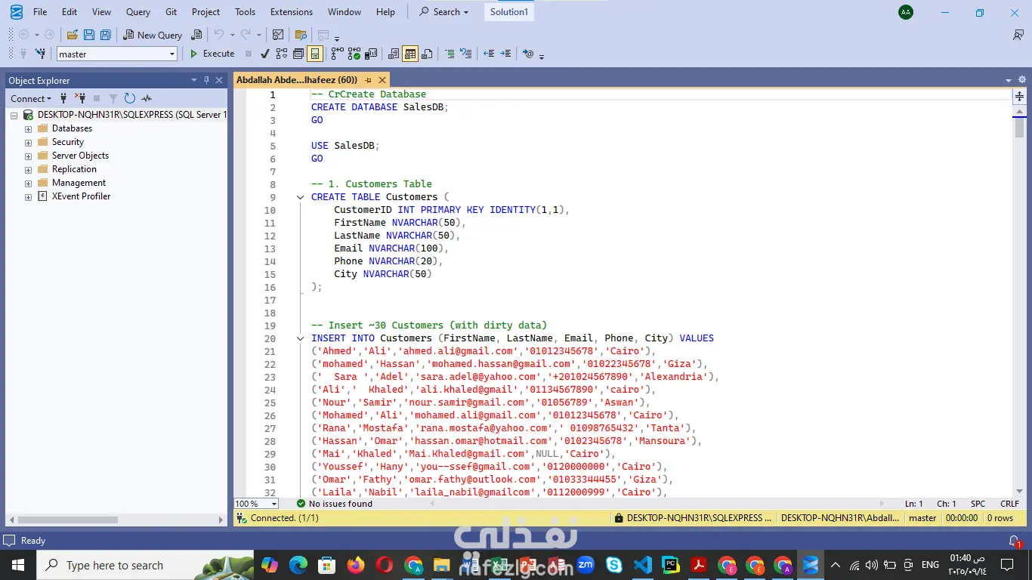Toggle auto-hide pin on Object Explorer
Image resolution: width=1032 pixels, height=580 pixels.
pyautogui.click(x=206, y=80)
